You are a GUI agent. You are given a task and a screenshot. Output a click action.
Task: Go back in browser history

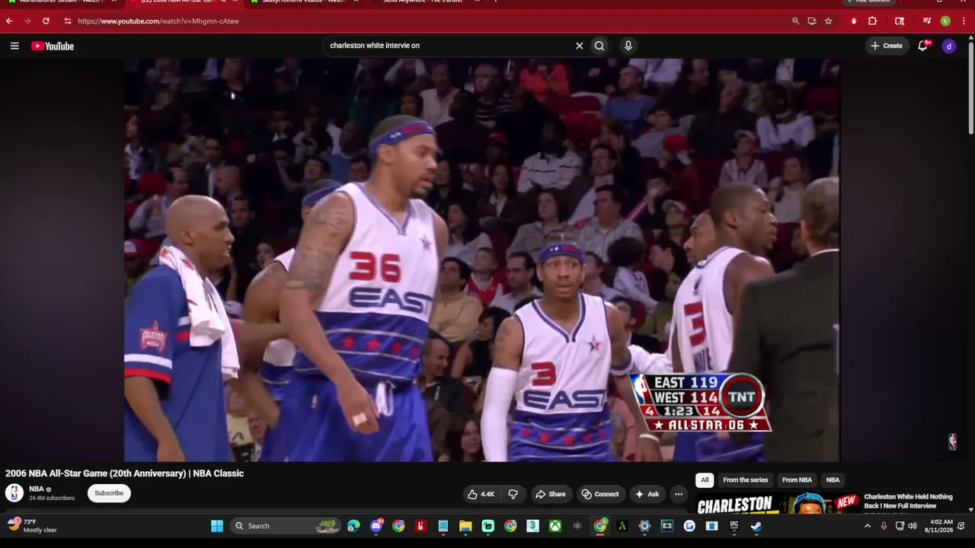pos(9,21)
